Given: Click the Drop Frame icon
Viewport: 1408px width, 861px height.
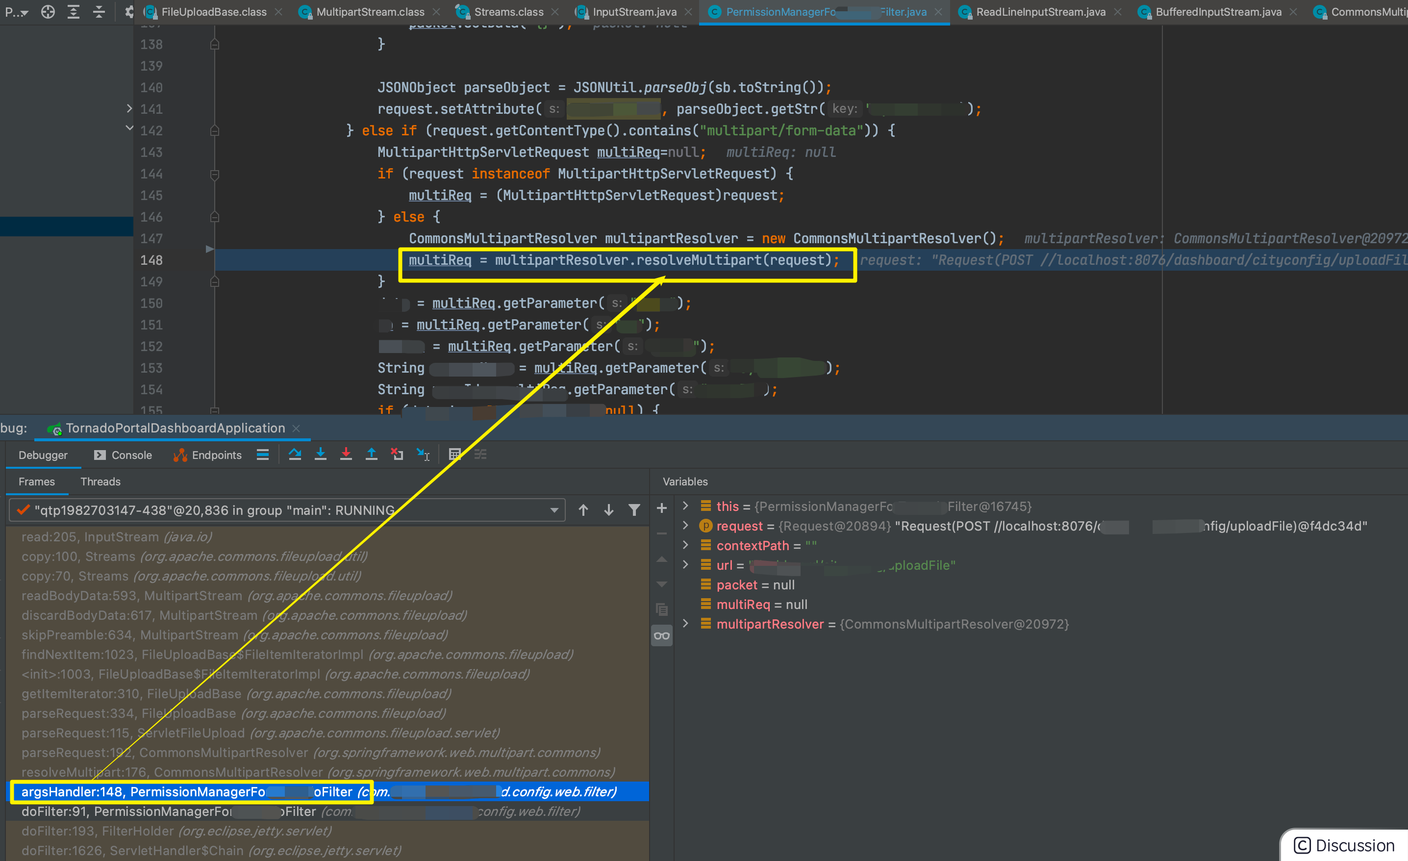Looking at the screenshot, I should click(397, 455).
